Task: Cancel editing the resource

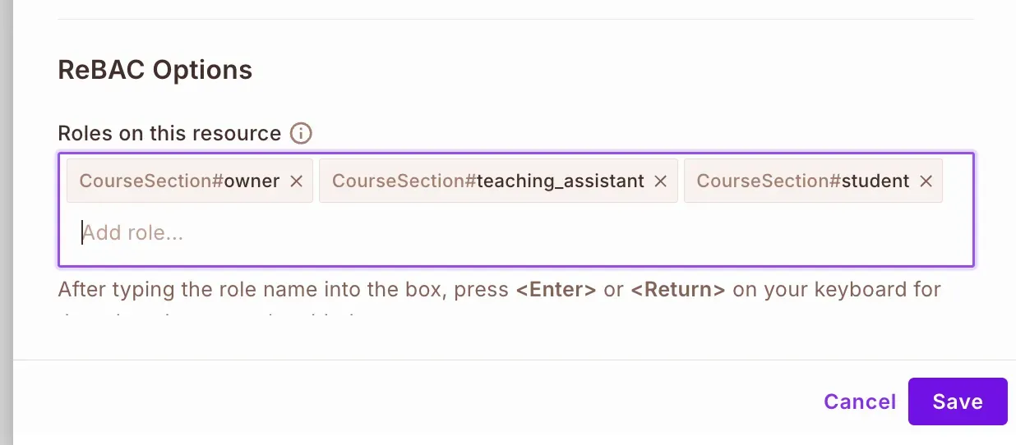Action: click(x=859, y=401)
